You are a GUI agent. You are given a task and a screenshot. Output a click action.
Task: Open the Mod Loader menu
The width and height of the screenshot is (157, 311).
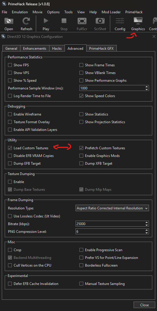pos(111,12)
